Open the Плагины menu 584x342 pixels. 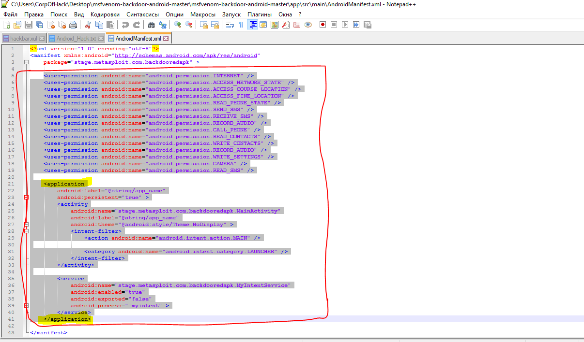pyautogui.click(x=260, y=14)
